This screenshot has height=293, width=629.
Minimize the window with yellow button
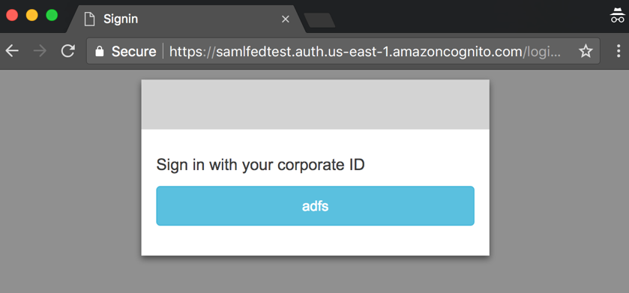(x=31, y=16)
